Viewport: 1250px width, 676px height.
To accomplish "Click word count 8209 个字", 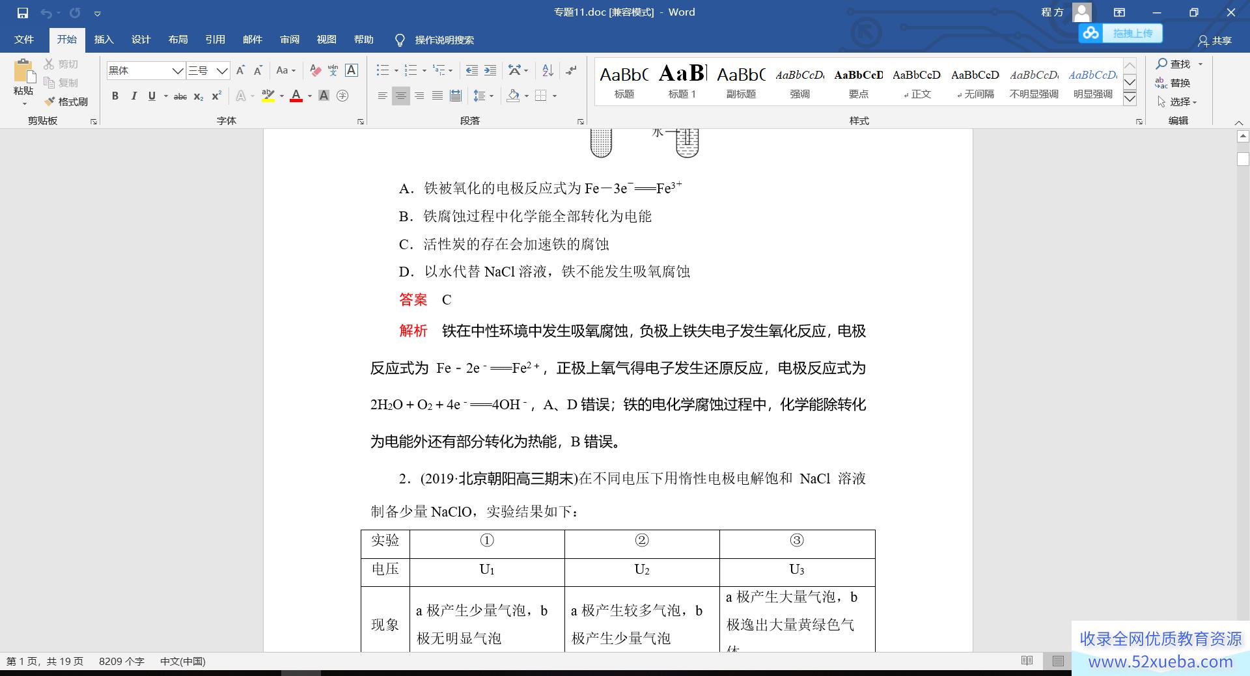I will [x=122, y=661].
